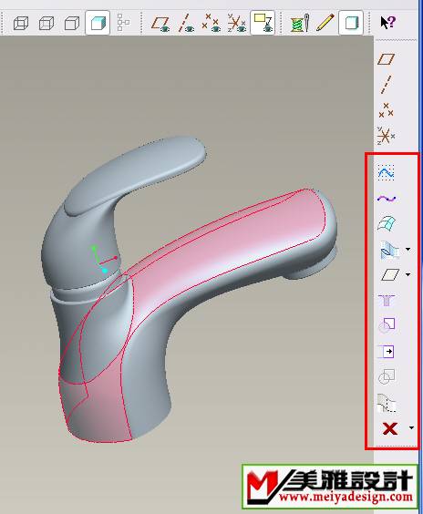Expand the dropdown beside the red X

pyautogui.click(x=411, y=427)
